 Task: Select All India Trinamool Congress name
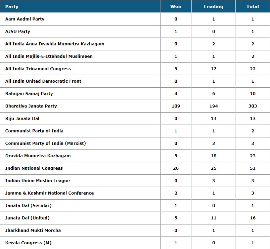pos(38,69)
